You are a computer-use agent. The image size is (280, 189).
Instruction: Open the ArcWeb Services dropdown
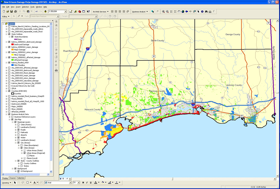[100, 12]
